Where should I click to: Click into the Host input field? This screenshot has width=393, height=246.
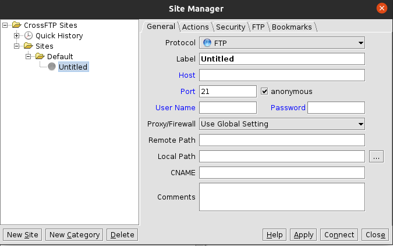pyautogui.click(x=282, y=75)
